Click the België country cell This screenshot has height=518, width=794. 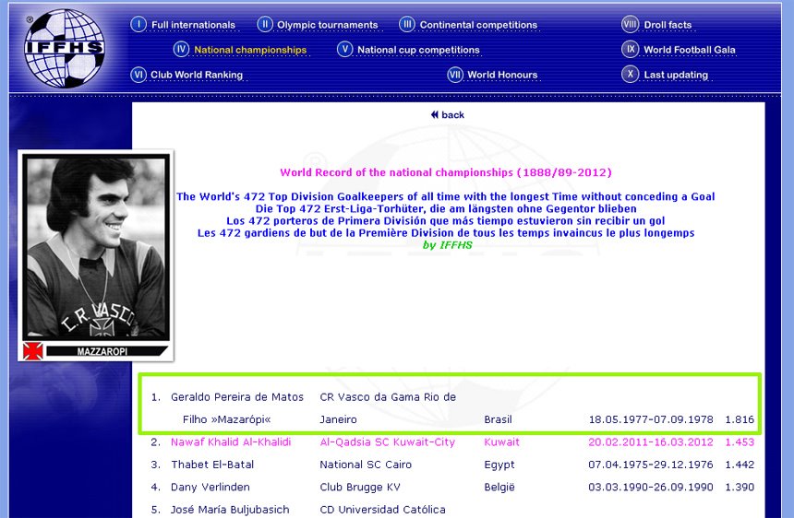[499, 488]
